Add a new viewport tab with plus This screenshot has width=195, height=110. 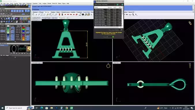(x=67, y=18)
